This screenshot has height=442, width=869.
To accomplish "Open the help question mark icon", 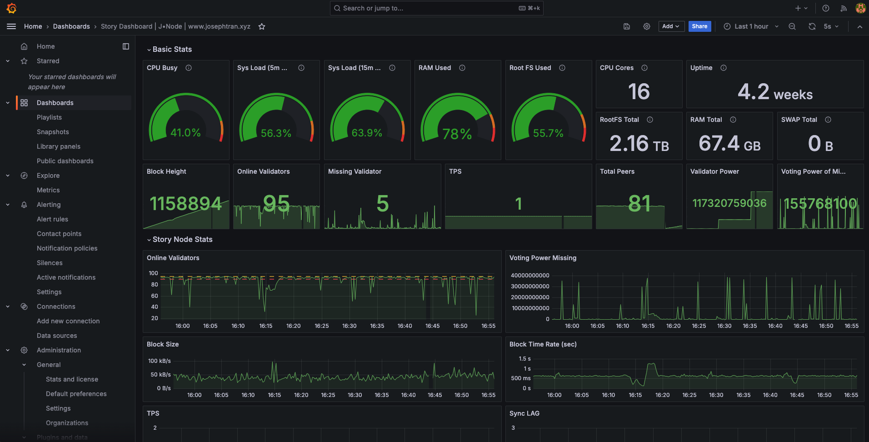I will (x=826, y=8).
